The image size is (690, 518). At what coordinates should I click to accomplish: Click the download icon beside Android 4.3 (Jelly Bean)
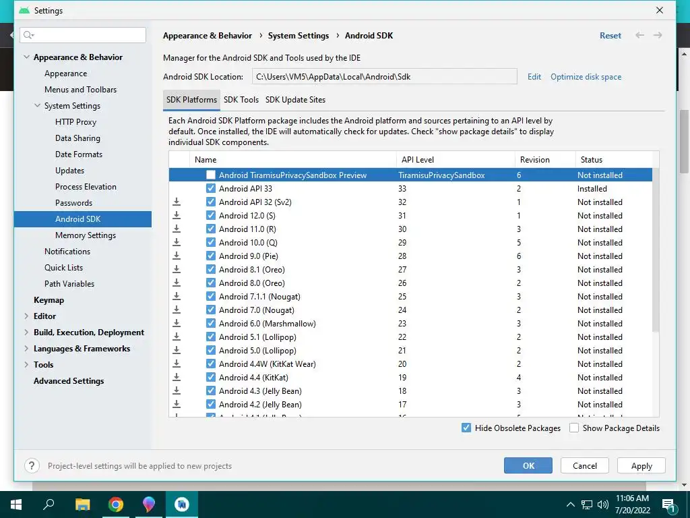177,391
